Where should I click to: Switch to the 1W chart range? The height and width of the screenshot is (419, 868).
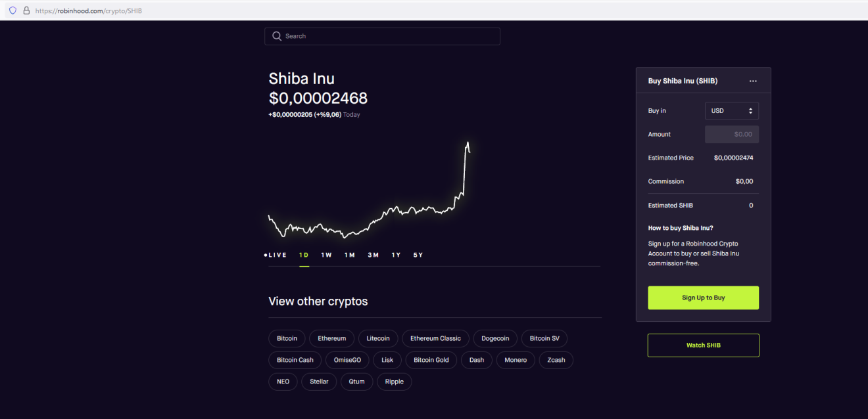click(x=326, y=255)
